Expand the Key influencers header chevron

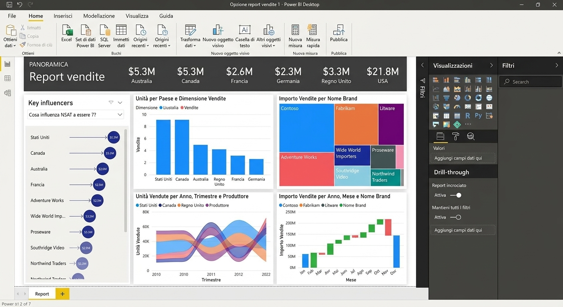pos(120,103)
